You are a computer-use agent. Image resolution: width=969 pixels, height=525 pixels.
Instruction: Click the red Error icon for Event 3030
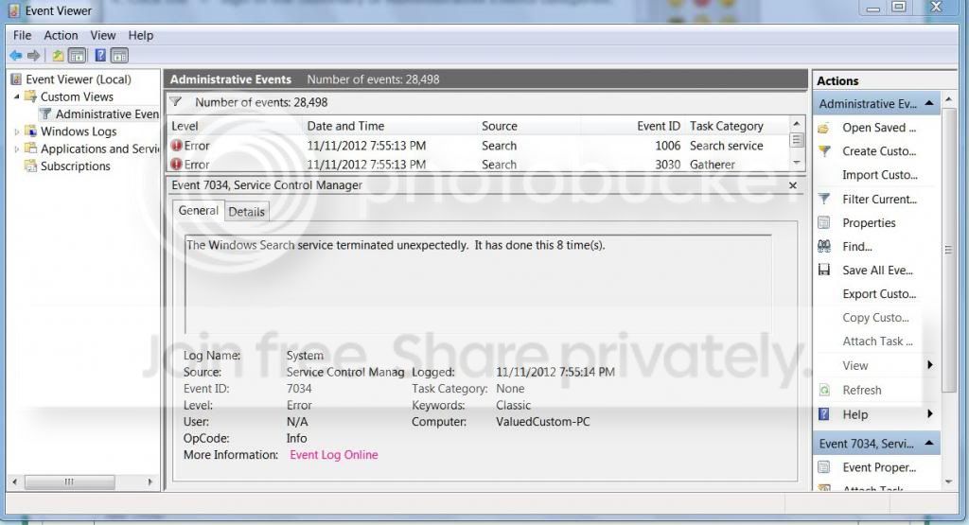176,165
